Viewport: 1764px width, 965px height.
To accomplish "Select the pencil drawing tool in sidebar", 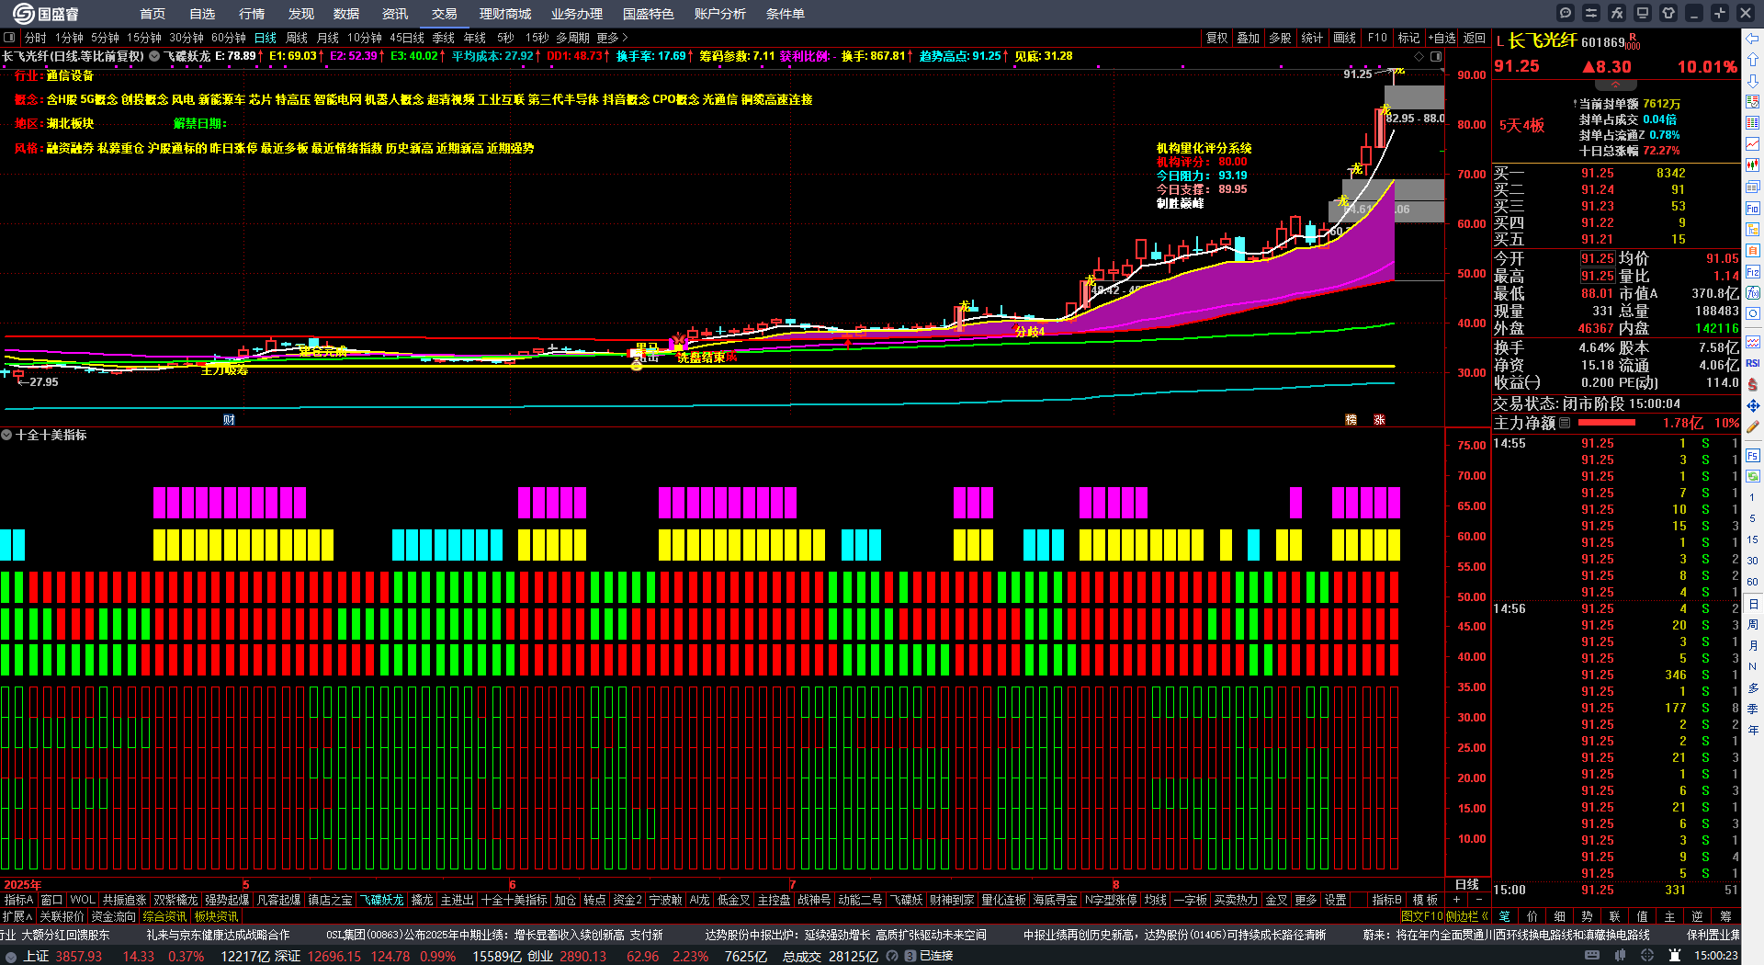I will 1753,426.
